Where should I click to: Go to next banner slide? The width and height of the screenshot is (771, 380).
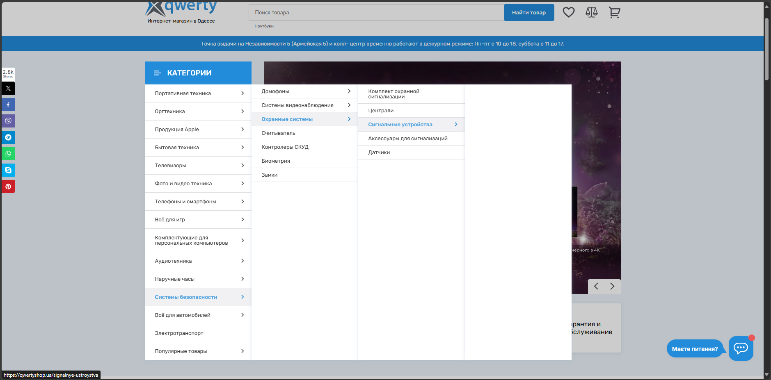click(x=612, y=286)
